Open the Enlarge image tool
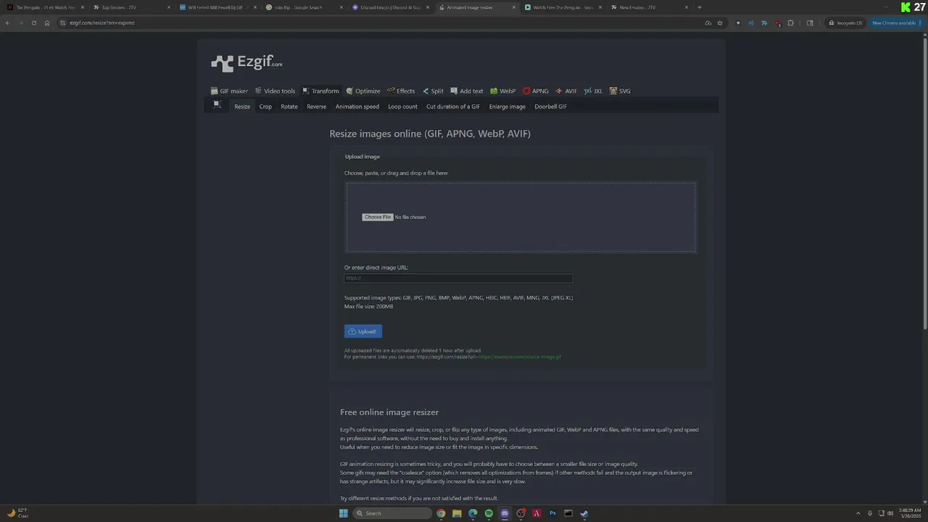Image resolution: width=928 pixels, height=522 pixels. click(x=507, y=107)
